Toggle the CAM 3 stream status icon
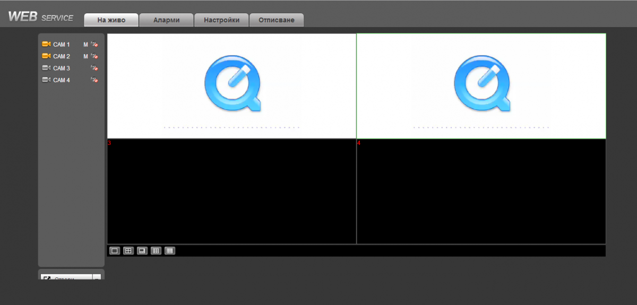This screenshot has height=305, width=637. (x=94, y=68)
